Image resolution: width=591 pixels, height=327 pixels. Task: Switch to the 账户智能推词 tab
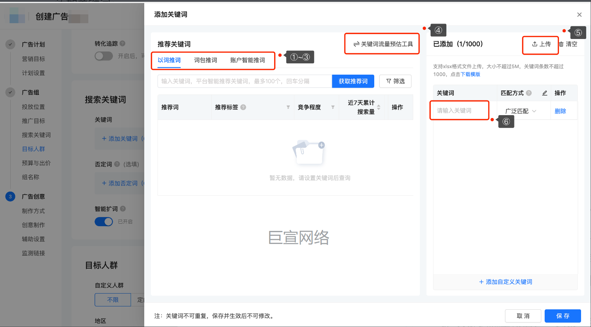pyautogui.click(x=248, y=60)
